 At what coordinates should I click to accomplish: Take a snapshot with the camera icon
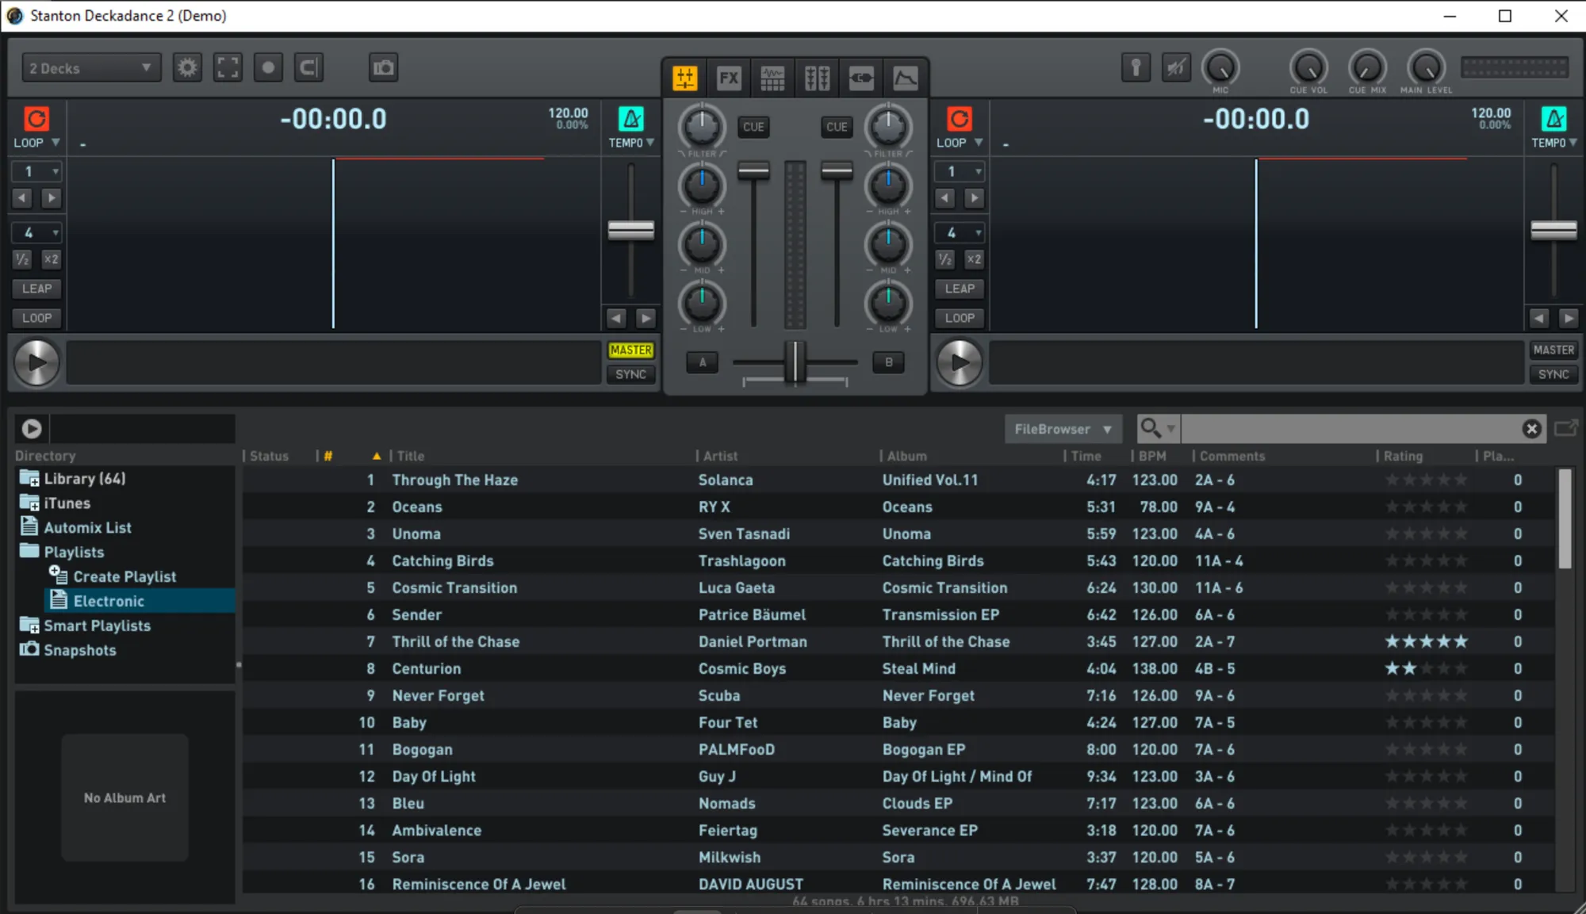tap(383, 68)
